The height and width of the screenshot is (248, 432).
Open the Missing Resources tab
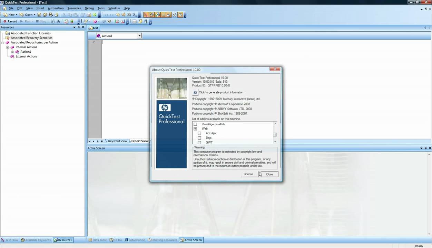[163, 240]
